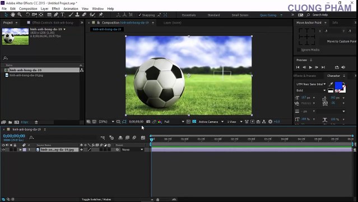Select the Puppet Pin tool
The image size is (358, 202).
[x=100, y=15]
